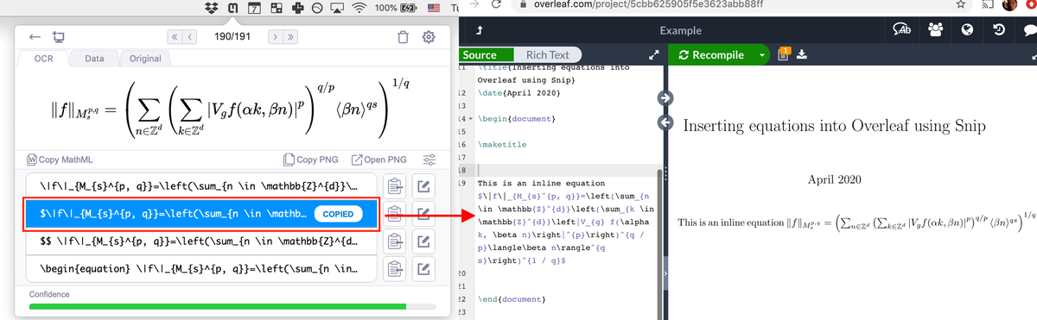
Task: Select the plain LaTeX result row
Action: click(x=202, y=185)
